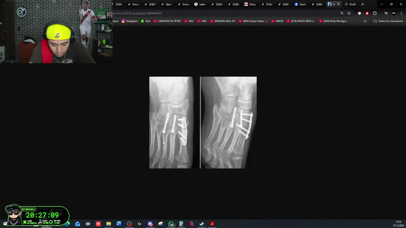This screenshot has height=228, width=406.
Task: Open the Instagram bookmark
Action: pos(129,21)
